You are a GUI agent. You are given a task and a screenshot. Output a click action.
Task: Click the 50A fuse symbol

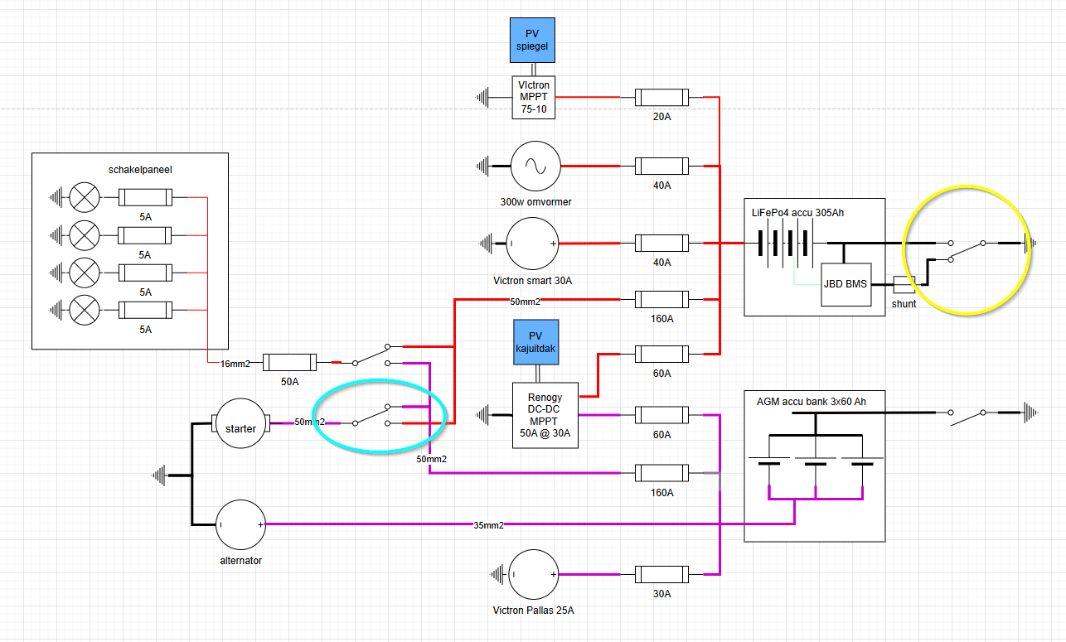[290, 362]
